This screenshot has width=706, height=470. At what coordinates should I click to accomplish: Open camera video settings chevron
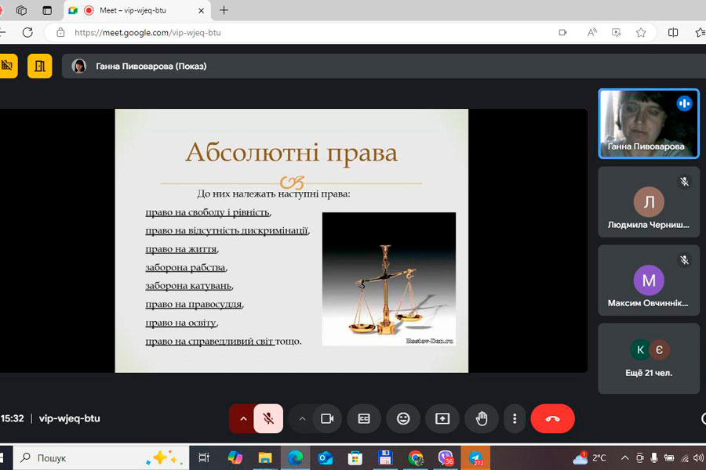(x=302, y=419)
